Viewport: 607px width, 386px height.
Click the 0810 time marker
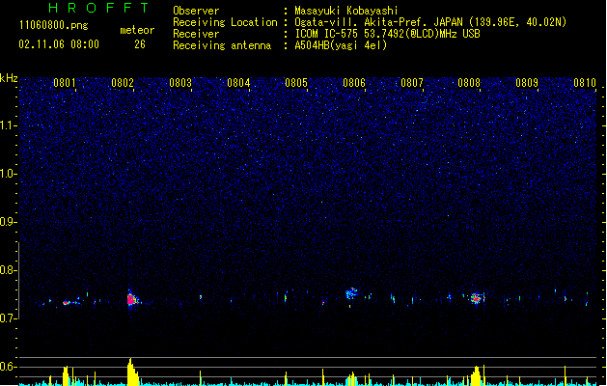(585, 83)
